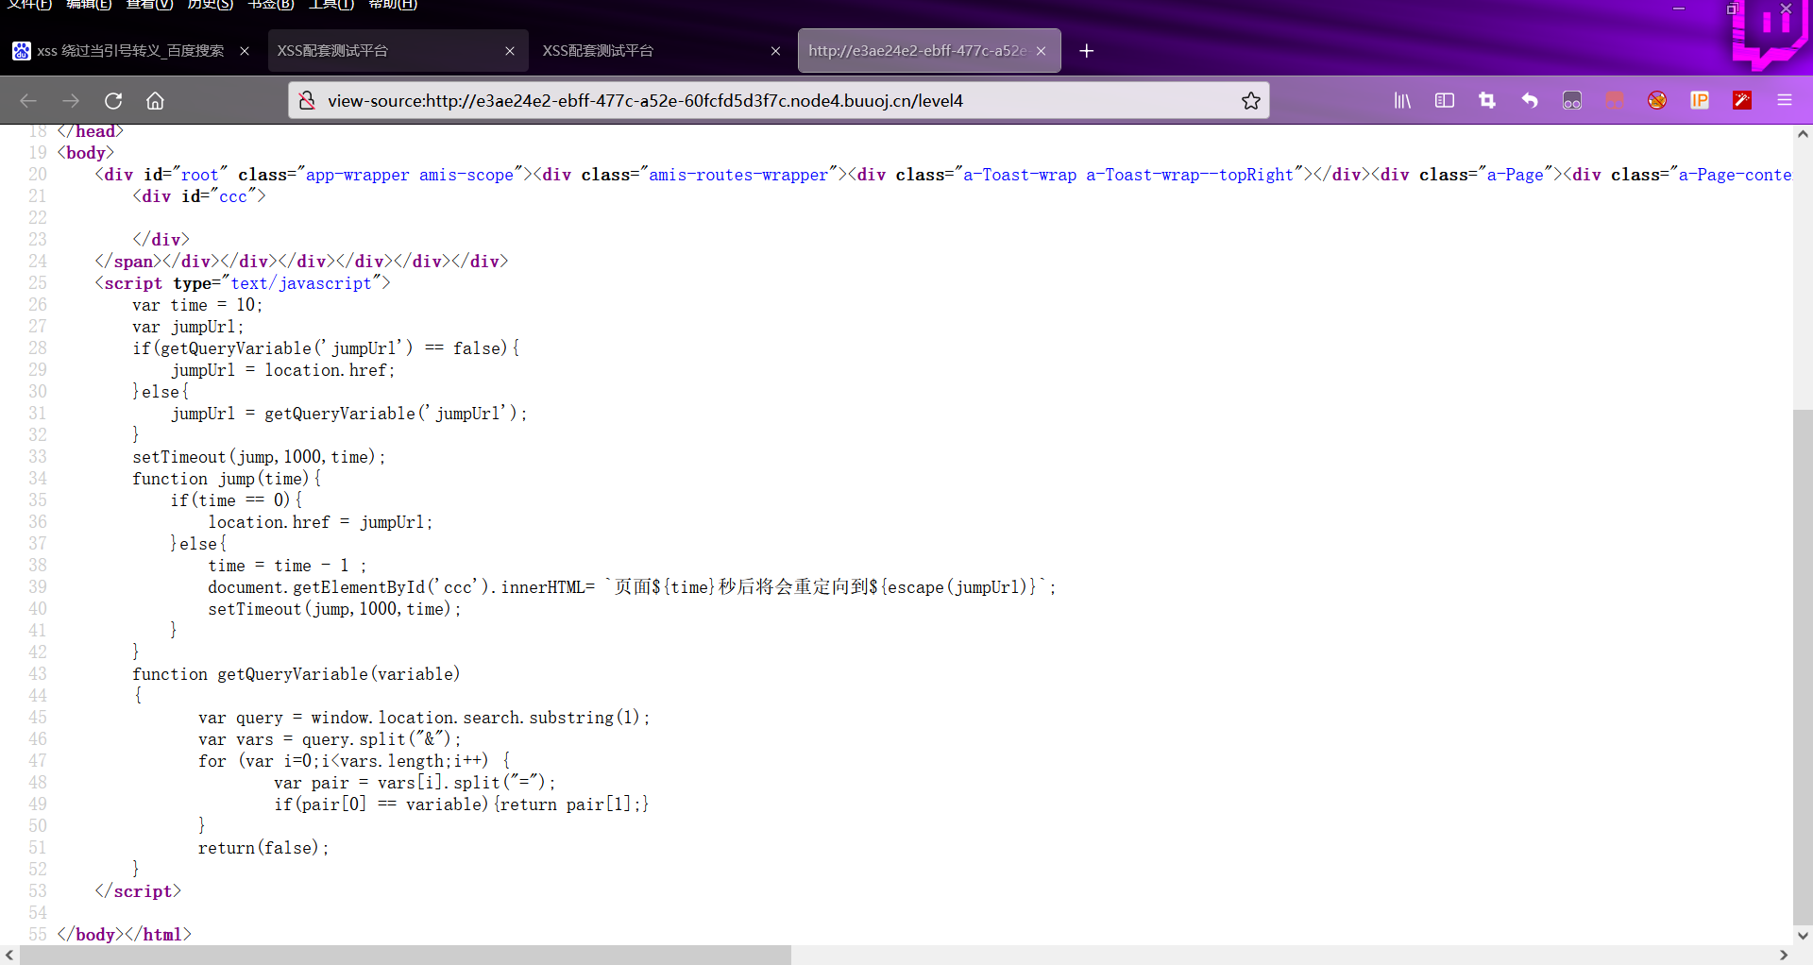Toggle the bookmark star for this page
The width and height of the screenshot is (1813, 965).
tap(1250, 100)
